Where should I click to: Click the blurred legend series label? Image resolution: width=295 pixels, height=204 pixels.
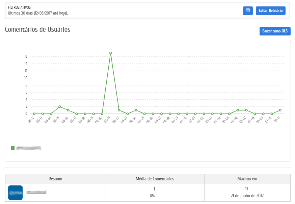[x=29, y=148]
